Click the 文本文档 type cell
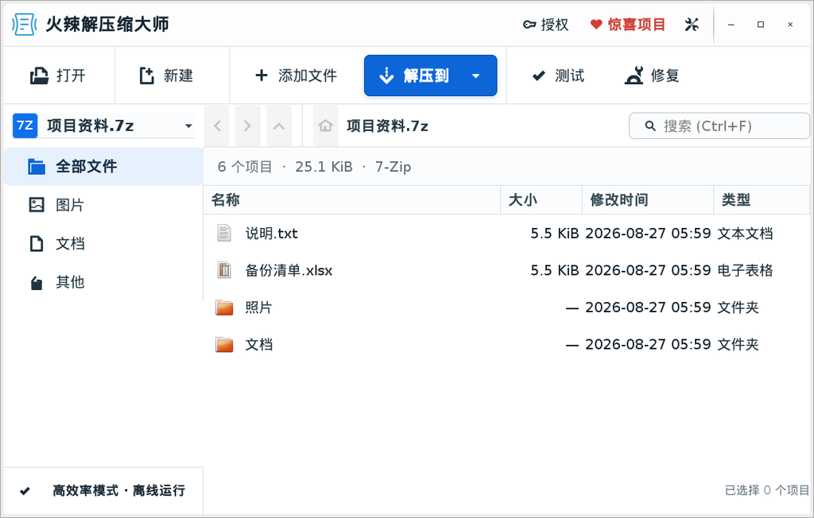814x518 pixels. 745,234
